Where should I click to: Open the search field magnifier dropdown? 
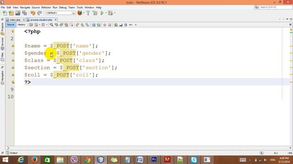pos(256,7)
